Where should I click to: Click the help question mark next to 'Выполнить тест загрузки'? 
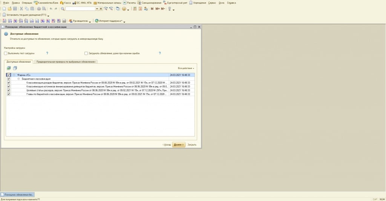point(47,54)
